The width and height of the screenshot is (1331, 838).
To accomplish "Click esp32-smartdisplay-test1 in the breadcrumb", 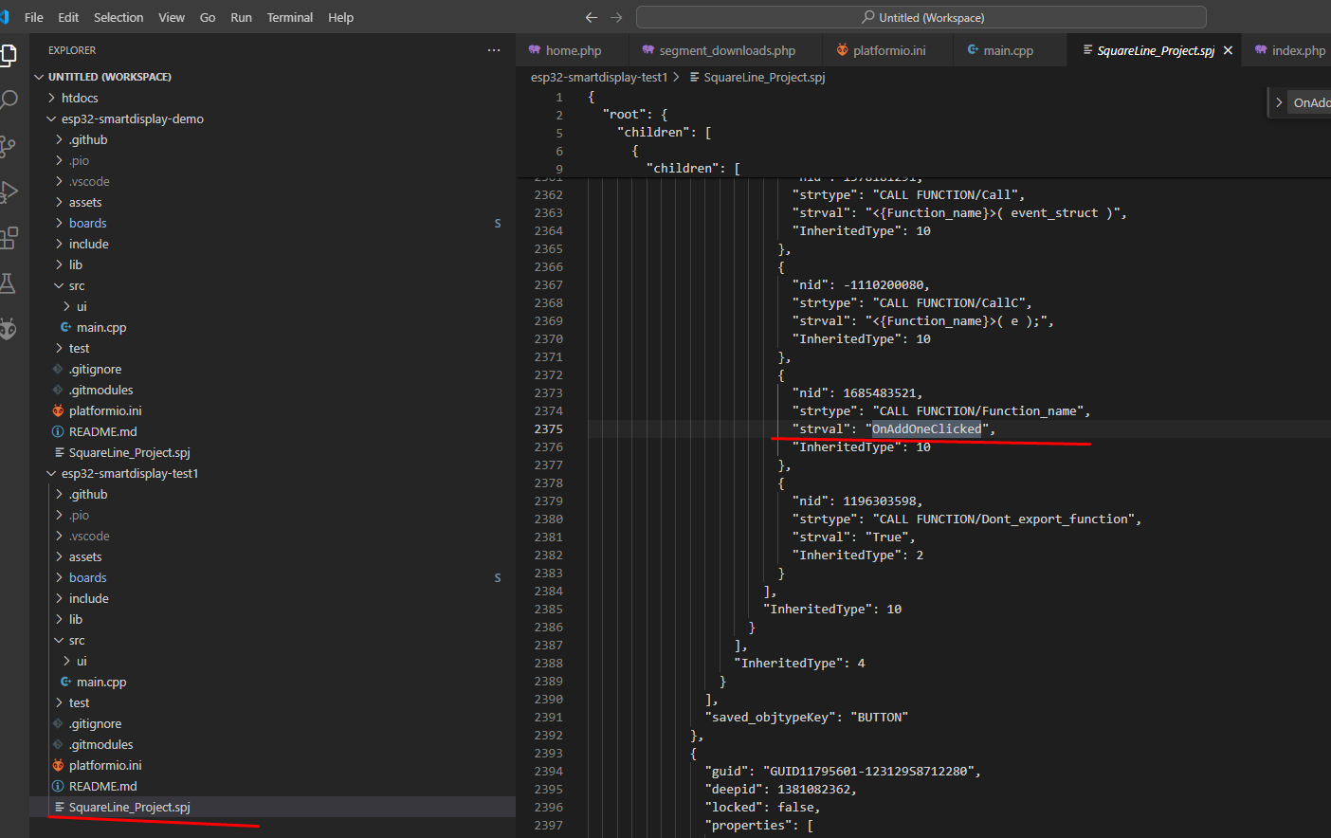I will pyautogui.click(x=599, y=77).
